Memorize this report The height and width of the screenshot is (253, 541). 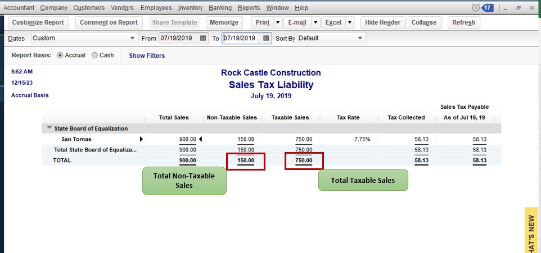coord(224,22)
